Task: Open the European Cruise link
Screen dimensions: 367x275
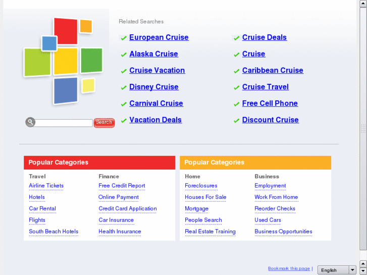Action: pos(159,37)
